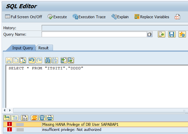Click the export to local file icon
Viewport: 188px width, 134px height.
[x=71, y=60]
